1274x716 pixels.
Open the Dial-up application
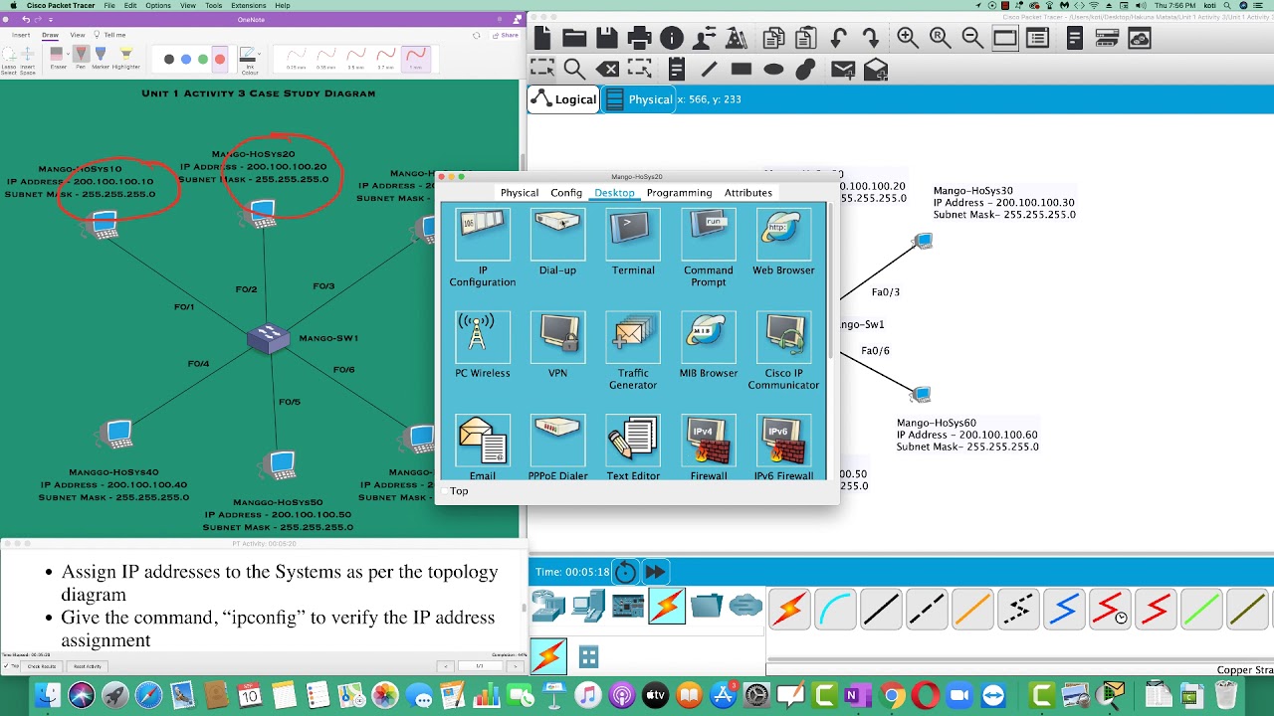click(x=557, y=244)
